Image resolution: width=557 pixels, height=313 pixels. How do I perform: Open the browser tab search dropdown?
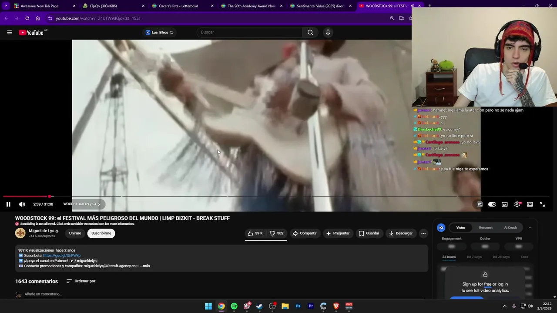coord(6,6)
